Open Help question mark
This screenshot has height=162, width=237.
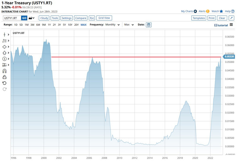(x=233, y=11)
